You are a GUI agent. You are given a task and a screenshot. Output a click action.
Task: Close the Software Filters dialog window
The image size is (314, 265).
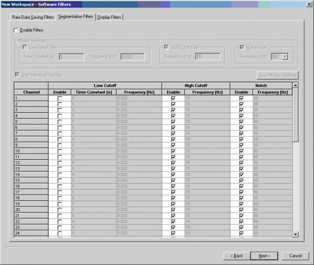[309, 4]
